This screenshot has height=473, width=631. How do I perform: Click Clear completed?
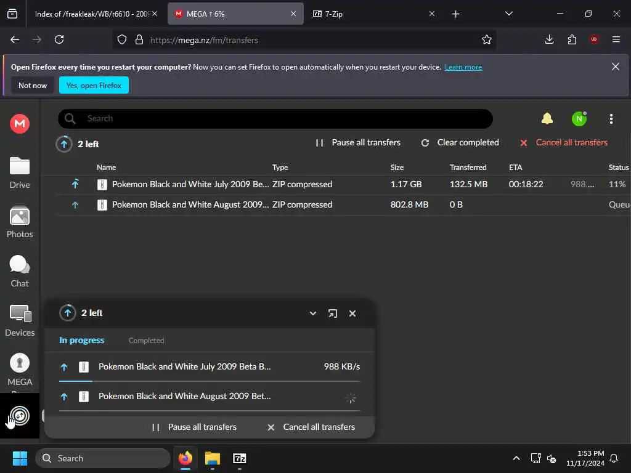click(x=460, y=143)
